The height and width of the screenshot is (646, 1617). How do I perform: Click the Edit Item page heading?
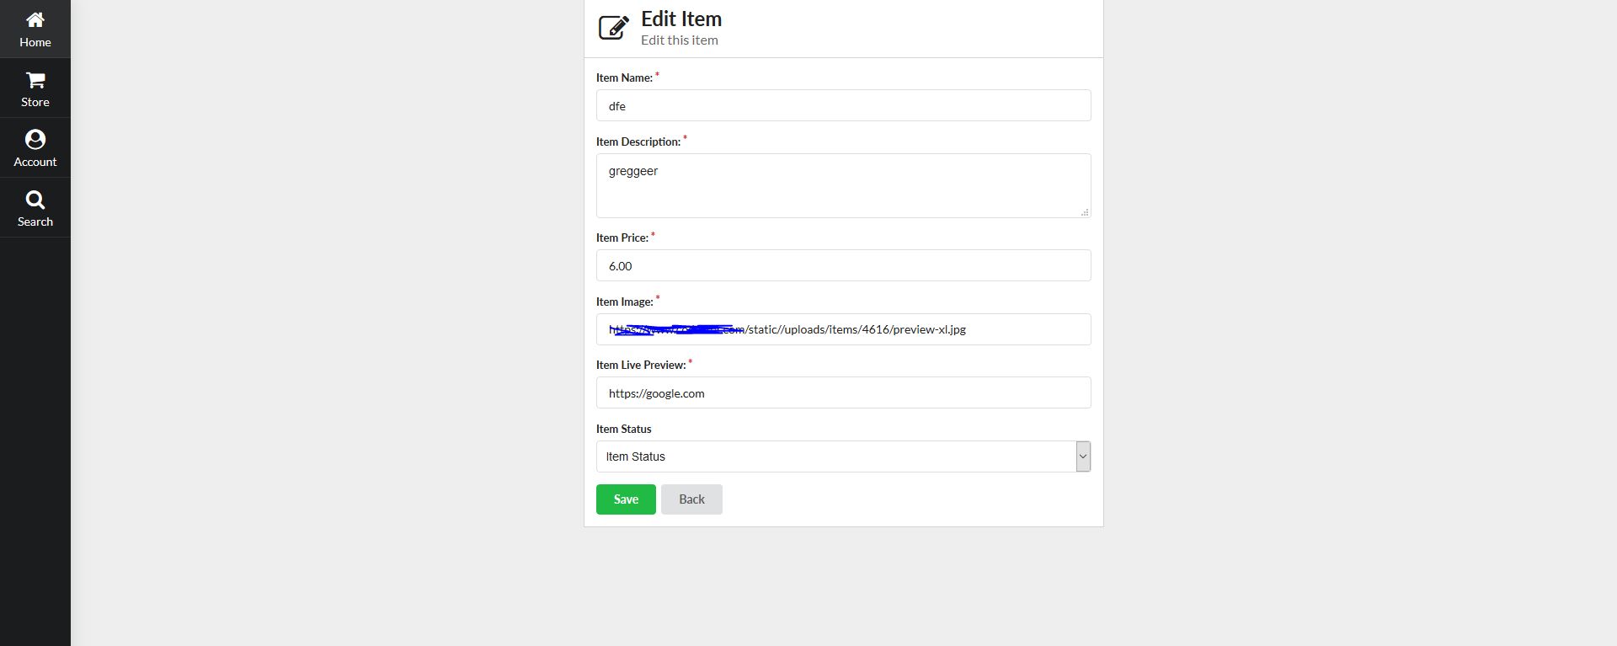tap(681, 19)
